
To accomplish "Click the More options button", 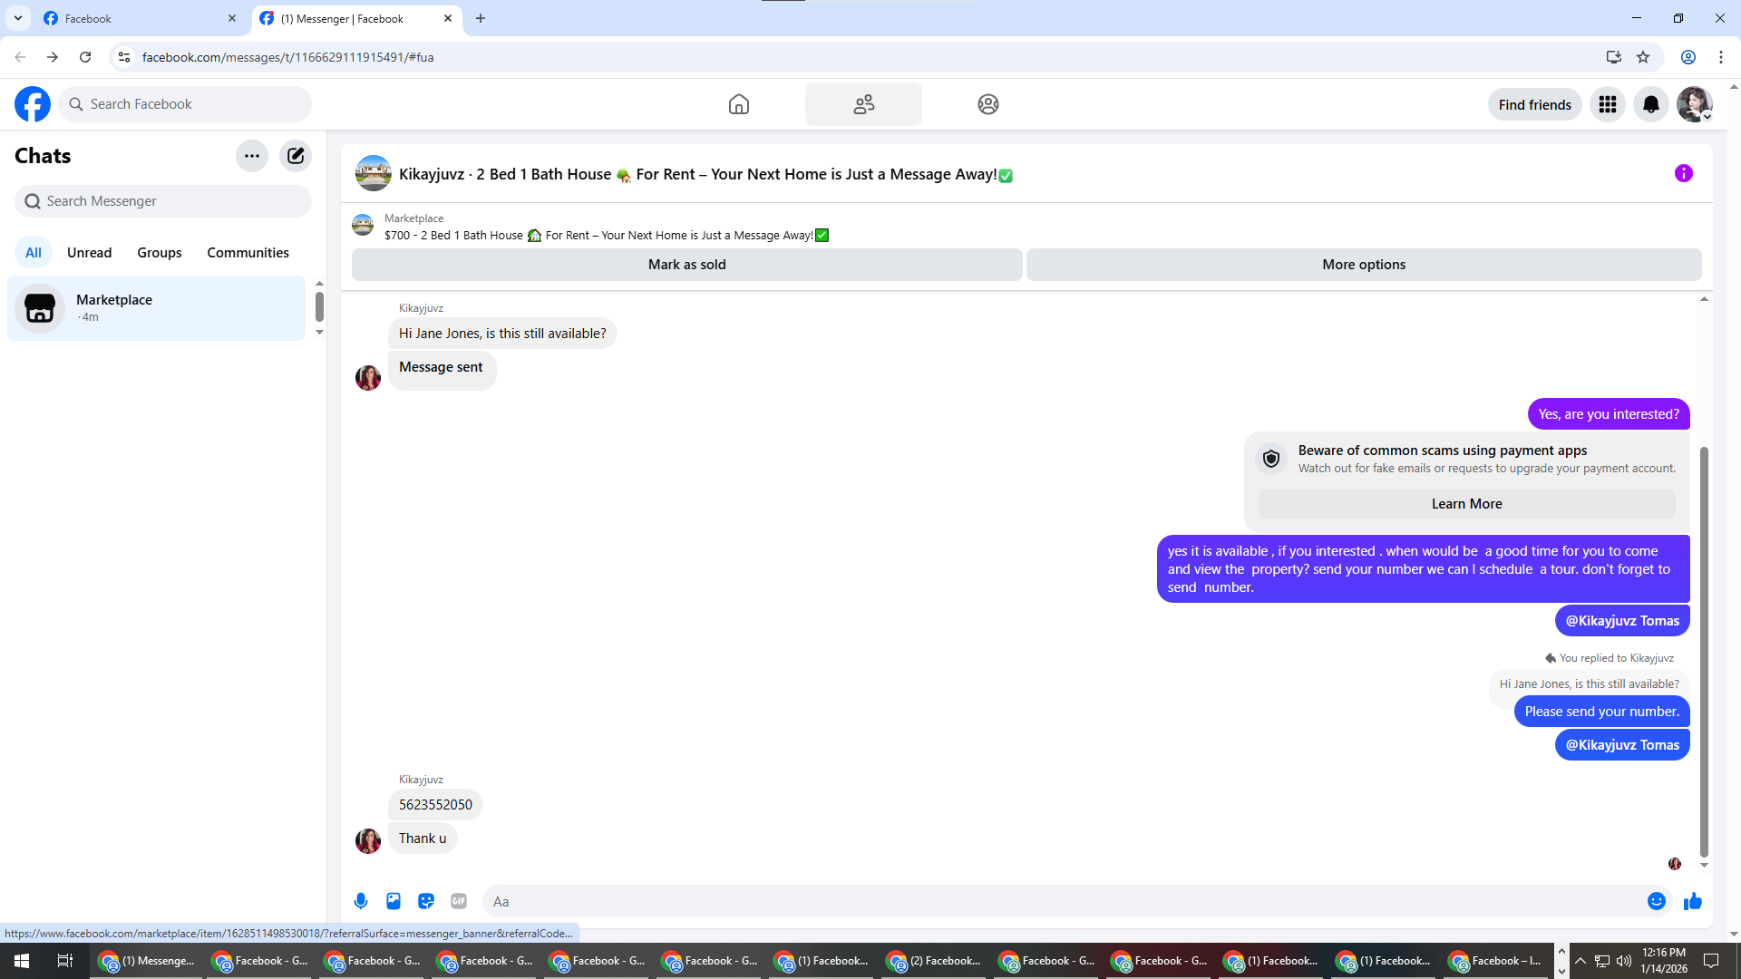I will (1363, 265).
